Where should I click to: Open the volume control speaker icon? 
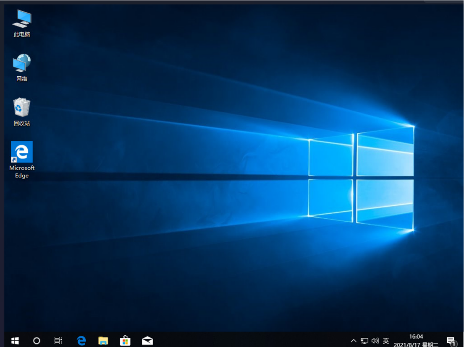(x=375, y=341)
